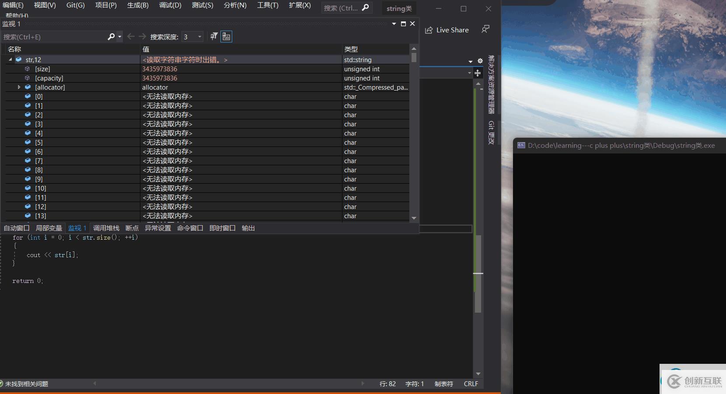Viewport: 726px width, 394px height.
Task: Click the Git 更改 side tab
Action: point(491,132)
